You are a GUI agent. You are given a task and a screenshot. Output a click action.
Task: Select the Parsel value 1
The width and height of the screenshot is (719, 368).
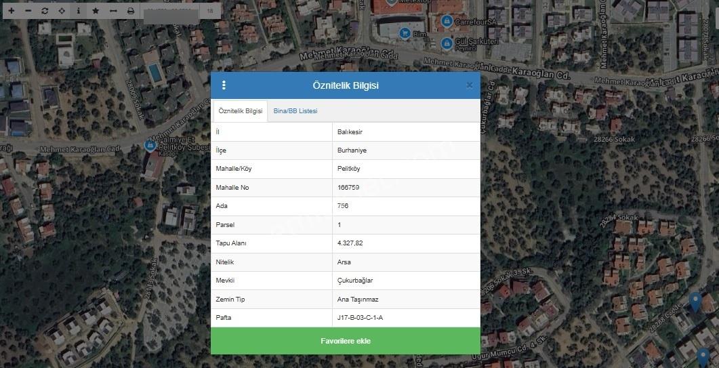(x=407, y=225)
